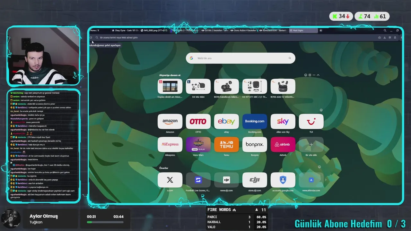Open the eBay speed dial tile
411x231 pixels.
pyautogui.click(x=226, y=121)
